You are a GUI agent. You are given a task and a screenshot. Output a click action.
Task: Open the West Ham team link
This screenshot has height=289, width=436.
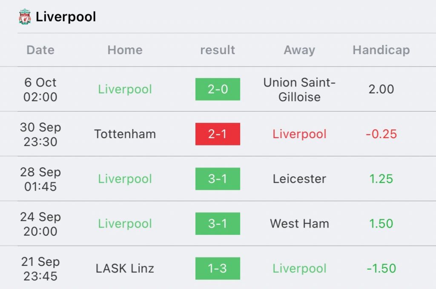pyautogui.click(x=299, y=224)
